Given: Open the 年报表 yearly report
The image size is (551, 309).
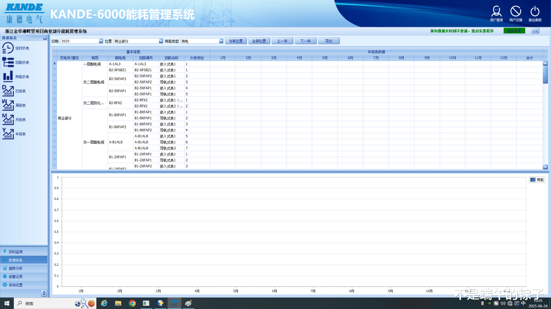Looking at the screenshot, I should [14, 134].
